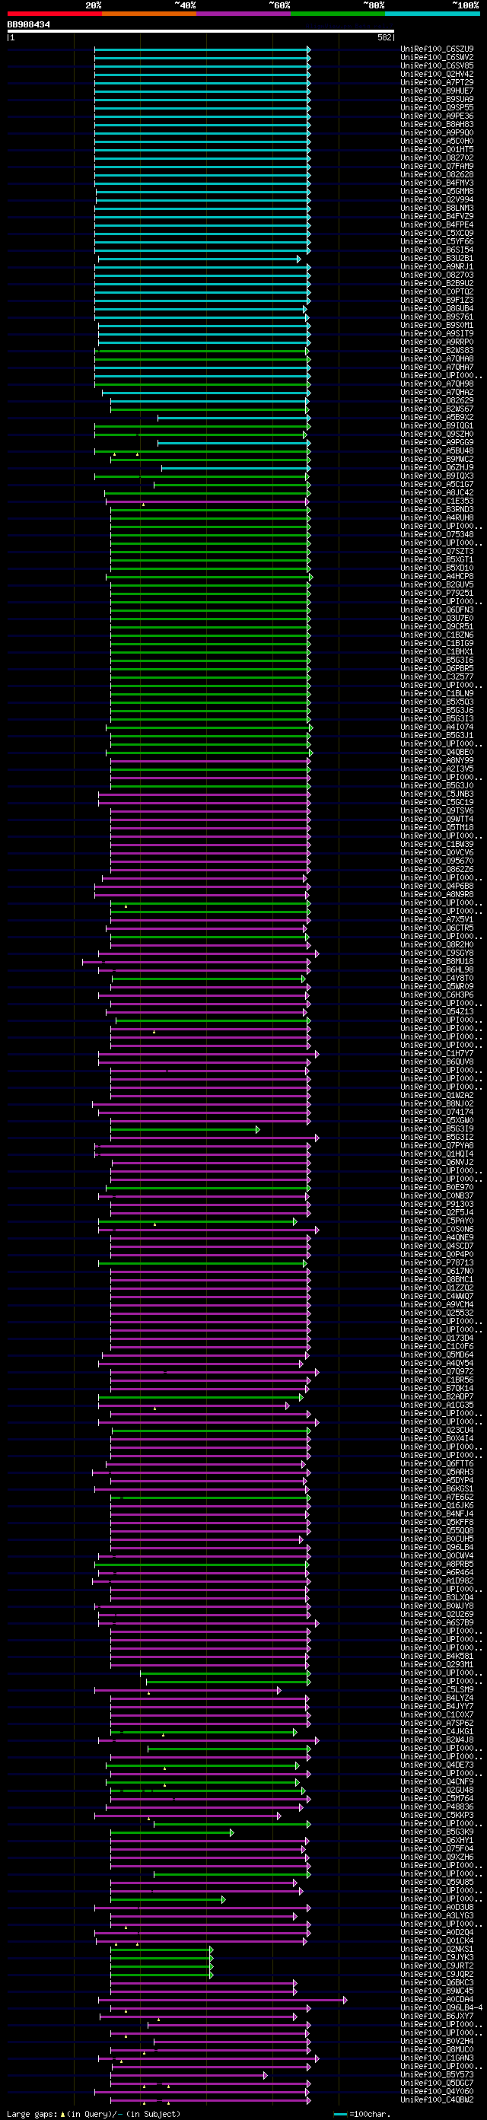Select hit label UniRef100_A0D3U8
The width and height of the screenshot is (487, 2120).
(437, 1907)
